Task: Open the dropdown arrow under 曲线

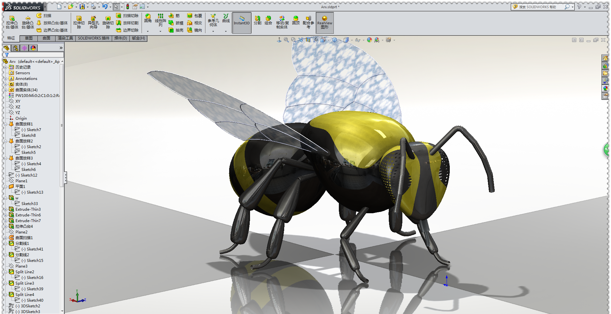Action: tap(226, 31)
